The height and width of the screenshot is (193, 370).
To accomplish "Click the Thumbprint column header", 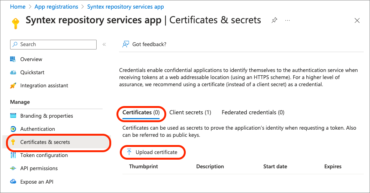I will click(x=143, y=166).
